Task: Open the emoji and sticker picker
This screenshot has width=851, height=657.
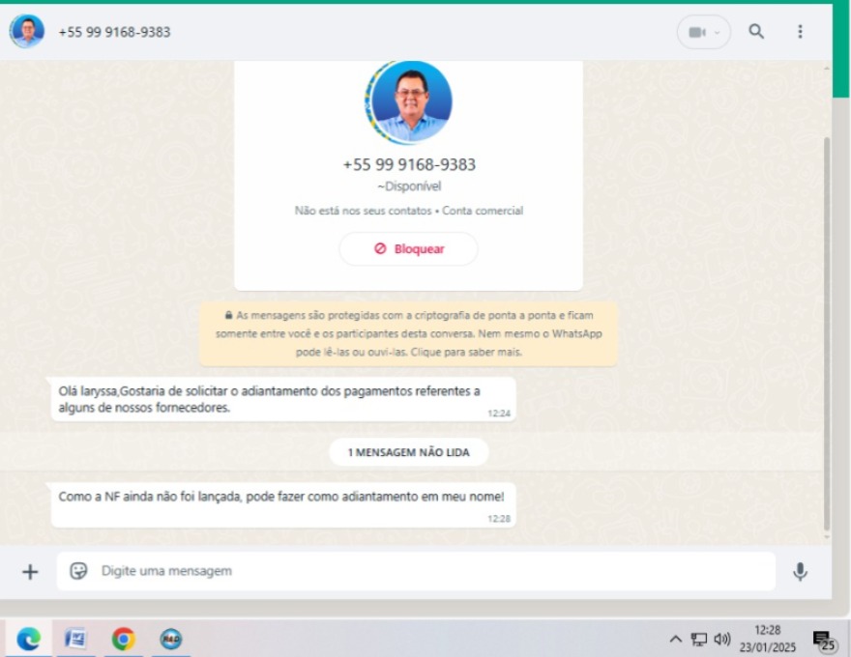Action: [x=78, y=571]
